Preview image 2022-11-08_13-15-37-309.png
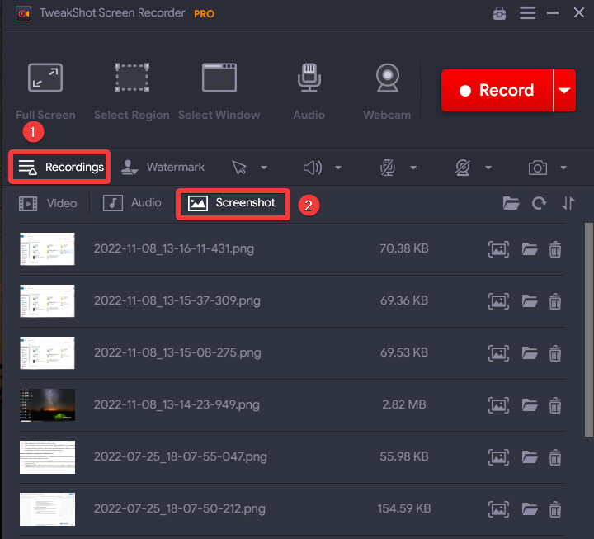Viewport: 594px width, 539px height. 498,301
